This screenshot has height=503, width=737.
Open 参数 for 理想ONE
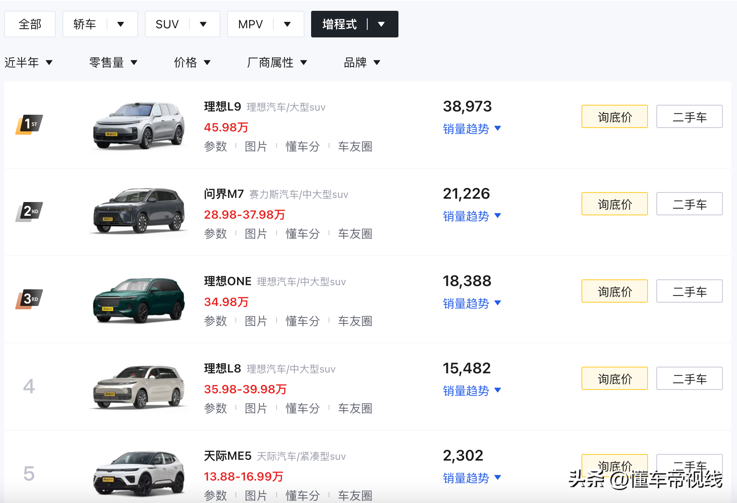(x=215, y=321)
